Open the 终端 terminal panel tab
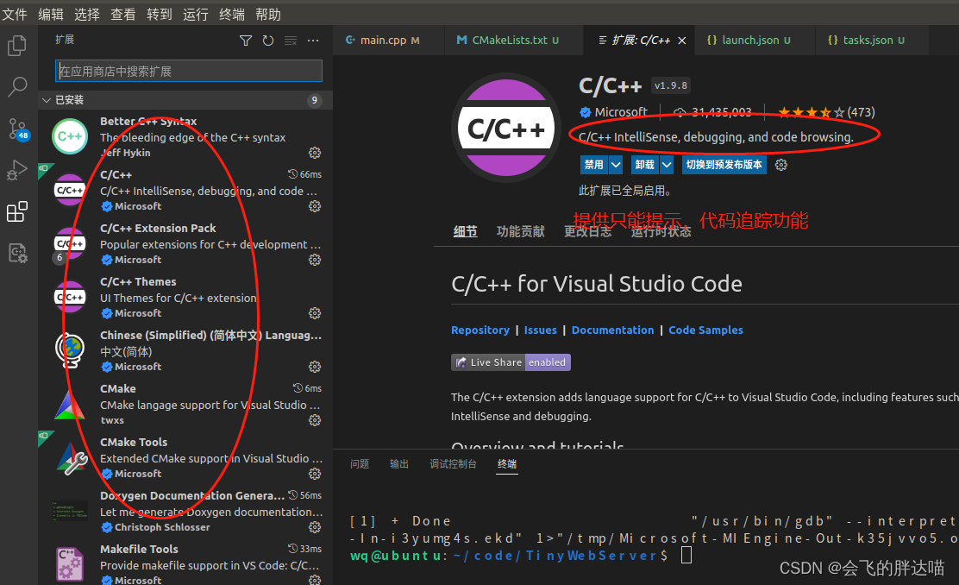 (507, 464)
